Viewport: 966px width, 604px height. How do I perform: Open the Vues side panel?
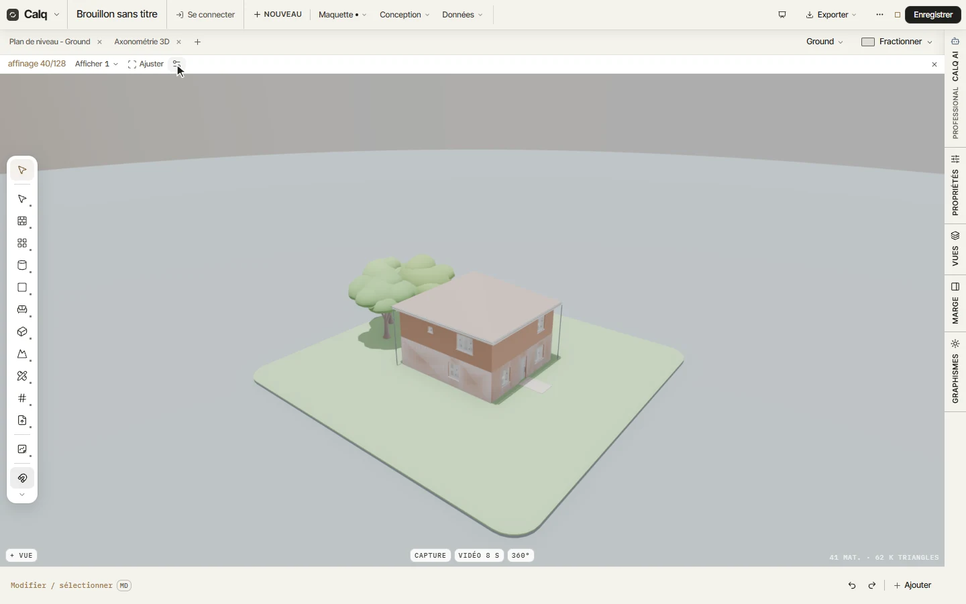click(955, 249)
